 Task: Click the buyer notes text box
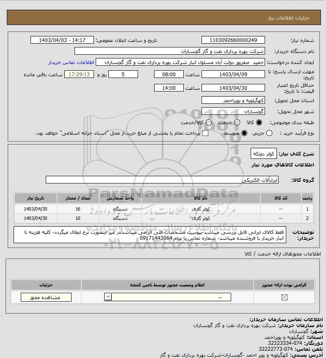(x=150, y=235)
